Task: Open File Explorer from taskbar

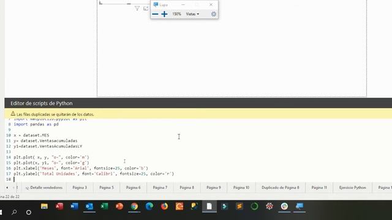Action: pyautogui.click(x=44, y=207)
